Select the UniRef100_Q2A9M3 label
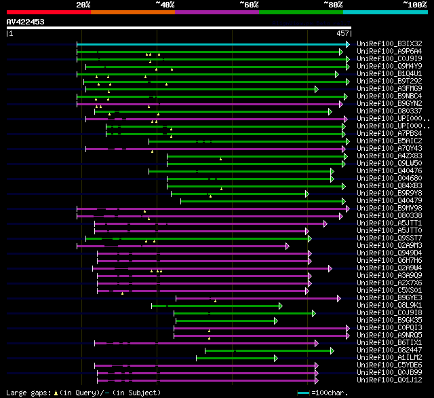The width and height of the screenshot is (434, 398). click(389, 246)
